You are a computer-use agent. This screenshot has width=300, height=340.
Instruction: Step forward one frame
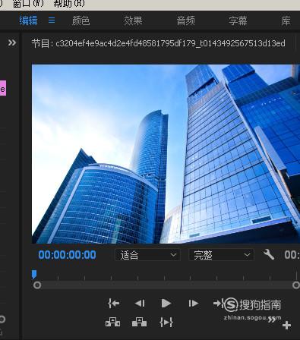click(x=193, y=303)
